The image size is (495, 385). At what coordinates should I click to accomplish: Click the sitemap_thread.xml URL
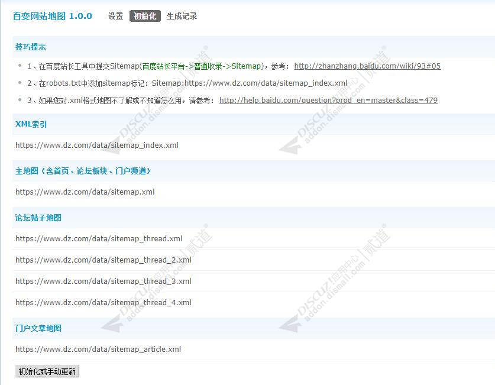click(99, 238)
